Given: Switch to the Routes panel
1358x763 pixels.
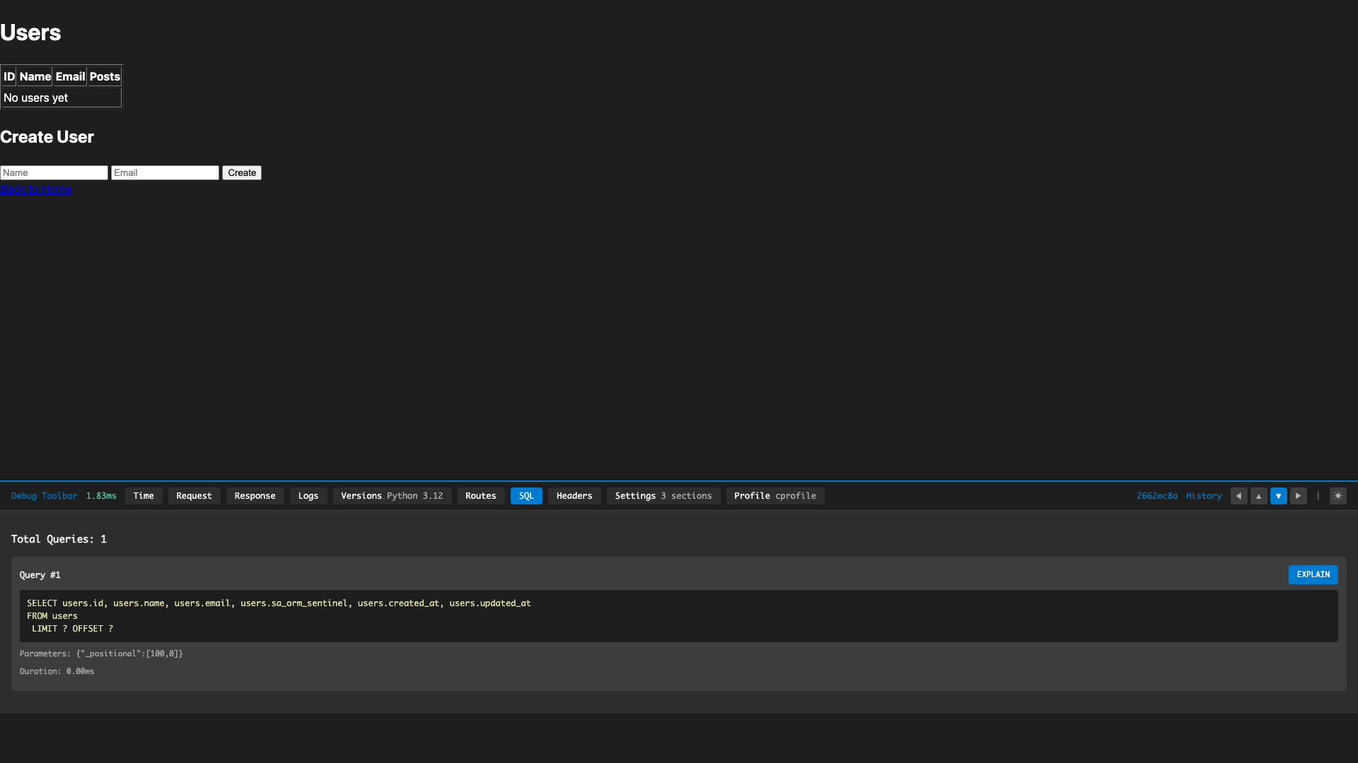Looking at the screenshot, I should pos(480,496).
